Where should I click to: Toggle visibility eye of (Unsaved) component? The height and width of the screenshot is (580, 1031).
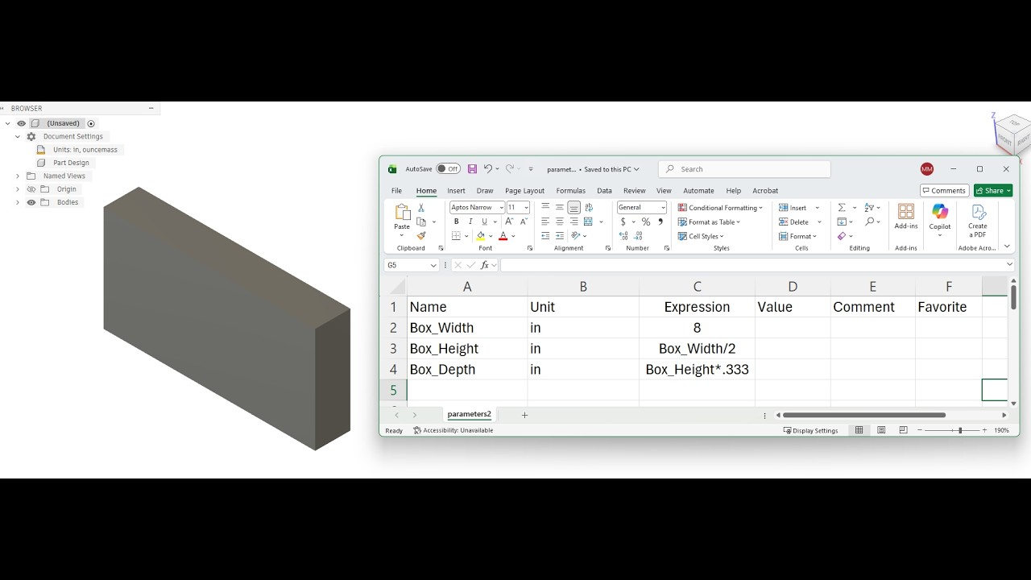(21, 123)
